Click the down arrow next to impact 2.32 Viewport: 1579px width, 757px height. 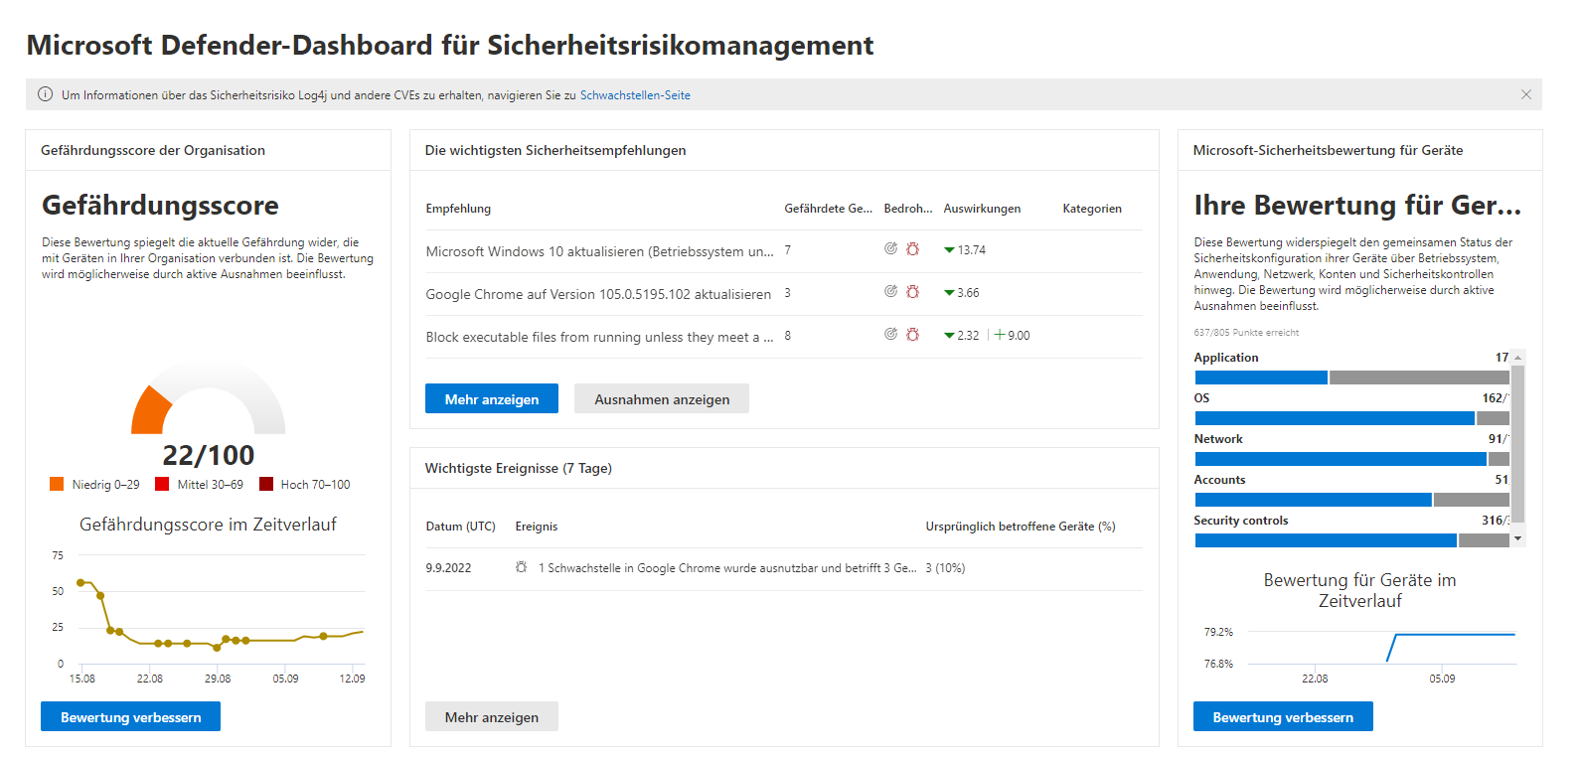949,336
